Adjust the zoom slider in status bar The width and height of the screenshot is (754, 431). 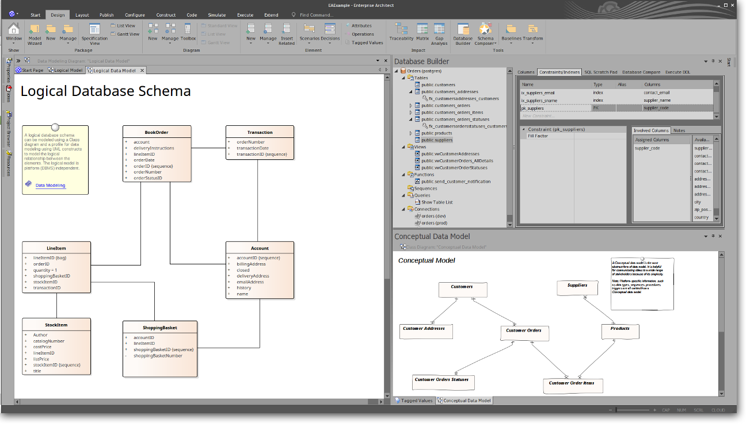click(616, 410)
